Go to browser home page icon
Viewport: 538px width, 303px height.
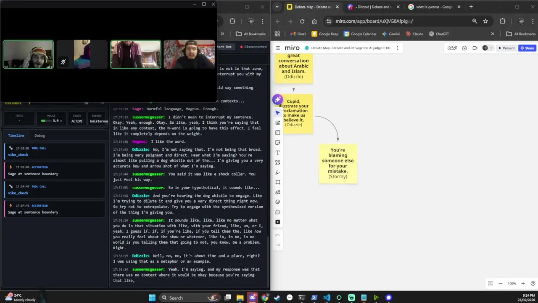click(314, 21)
